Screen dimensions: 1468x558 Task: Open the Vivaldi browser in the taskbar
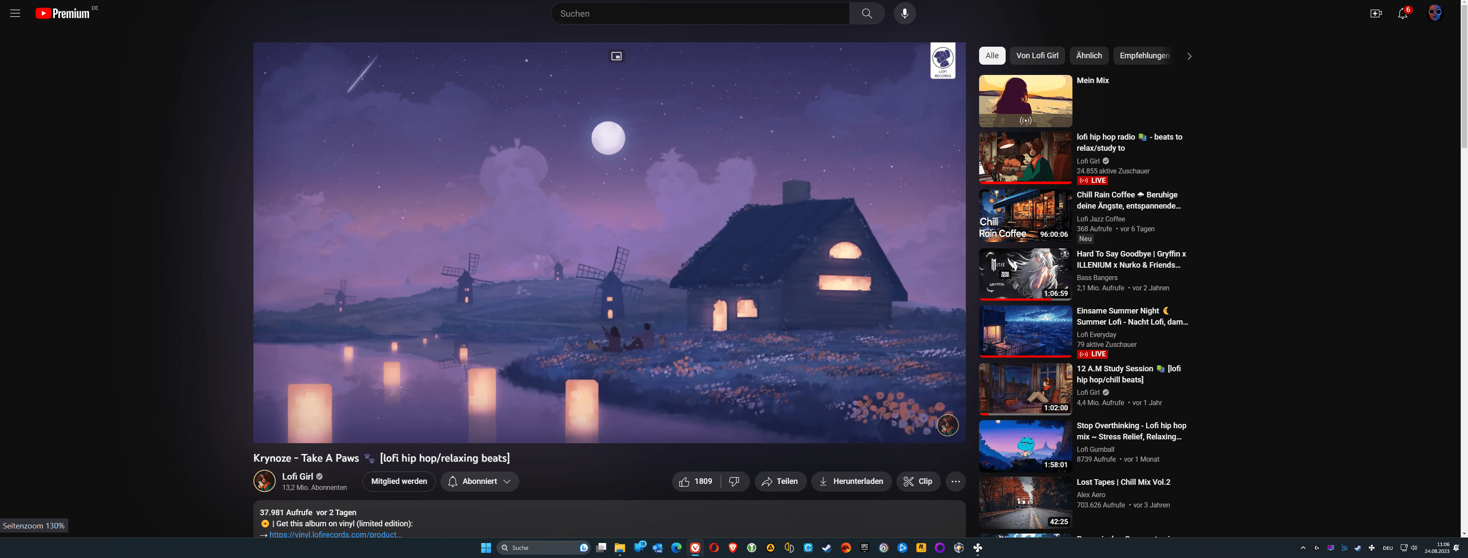click(695, 548)
